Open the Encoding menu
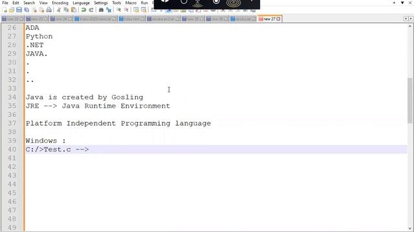This screenshot has width=414, height=232. [60, 3]
